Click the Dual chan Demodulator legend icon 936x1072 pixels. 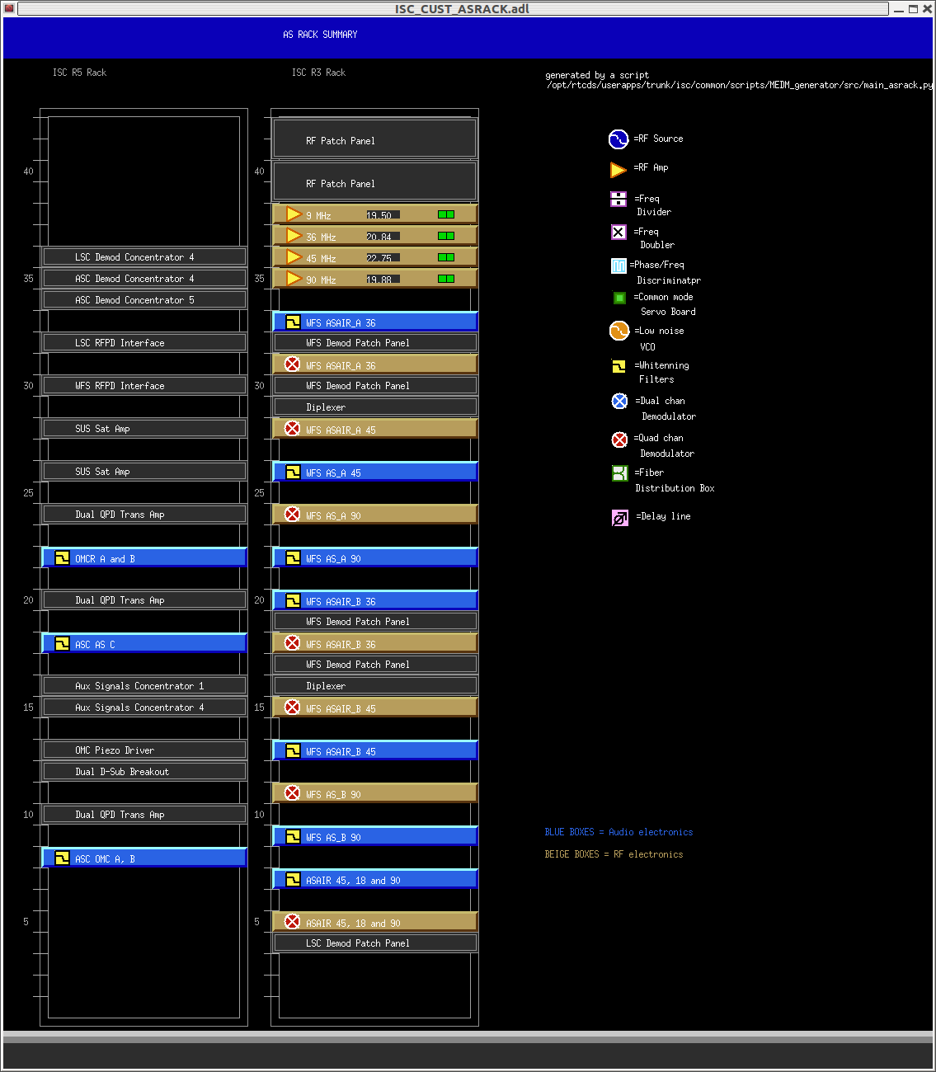[x=619, y=401]
